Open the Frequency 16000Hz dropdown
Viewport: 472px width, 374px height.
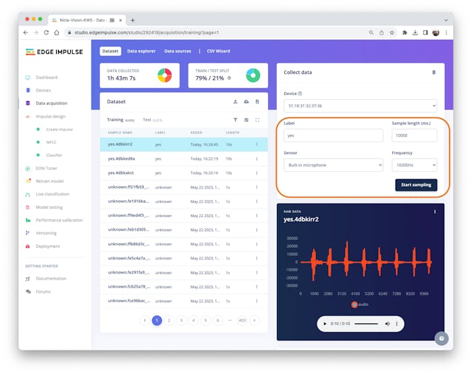(414, 165)
